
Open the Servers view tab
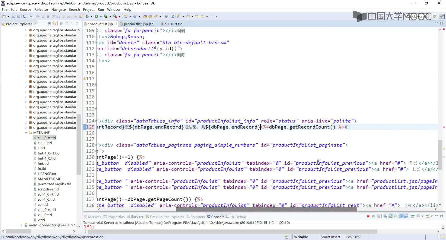click(x=135, y=217)
